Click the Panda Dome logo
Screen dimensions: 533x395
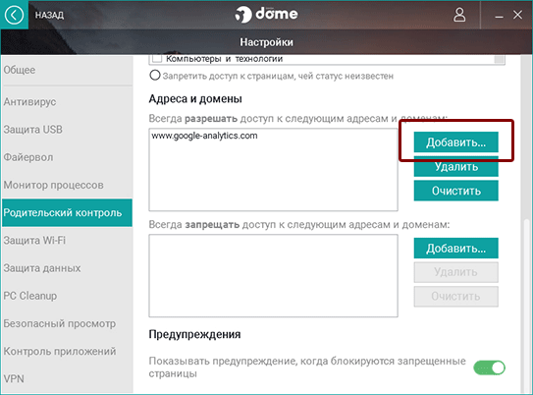(x=266, y=15)
